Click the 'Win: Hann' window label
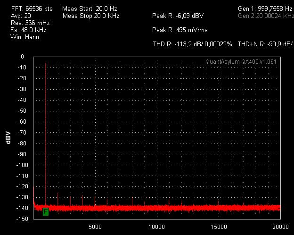The height and width of the screenshot is (236, 294). [25, 37]
